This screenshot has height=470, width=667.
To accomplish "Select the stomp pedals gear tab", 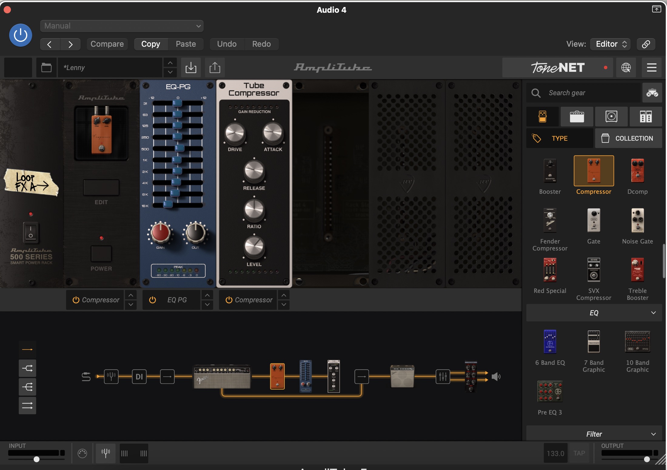I will (542, 116).
